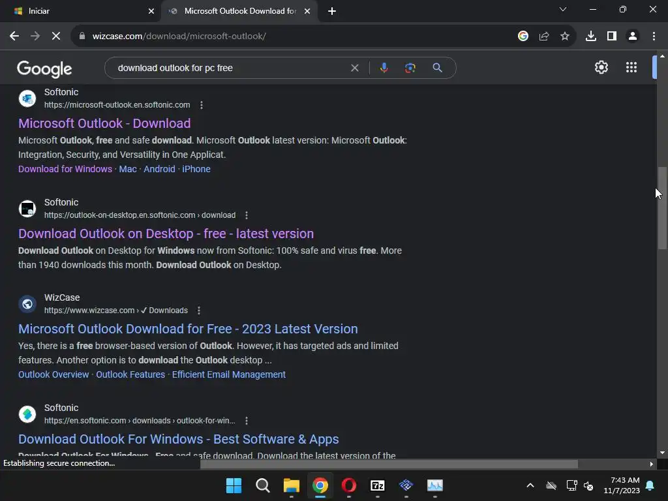The width and height of the screenshot is (668, 501).
Task: Search by voice microphone icon
Action: pos(384,68)
